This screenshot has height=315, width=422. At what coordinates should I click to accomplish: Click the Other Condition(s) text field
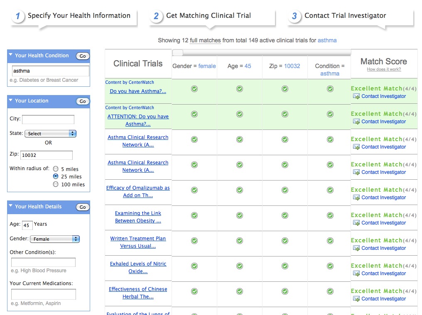pyautogui.click(x=43, y=262)
